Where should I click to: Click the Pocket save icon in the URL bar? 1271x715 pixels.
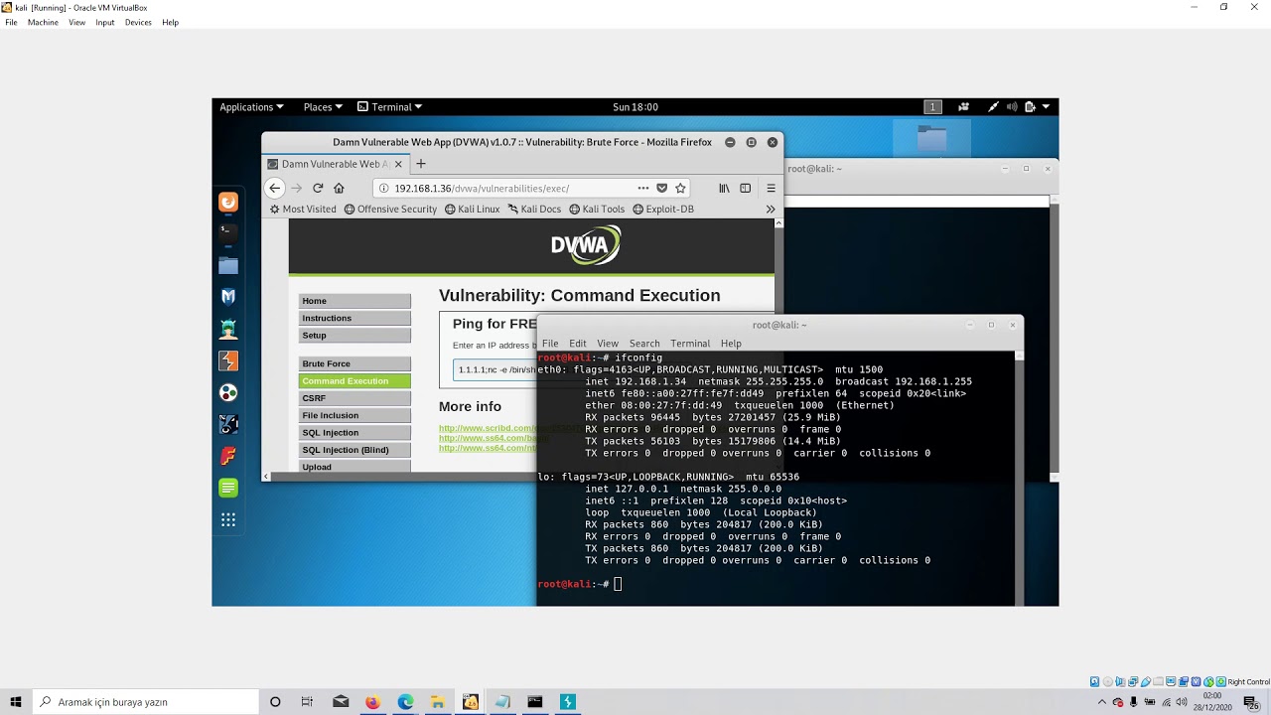(x=661, y=188)
